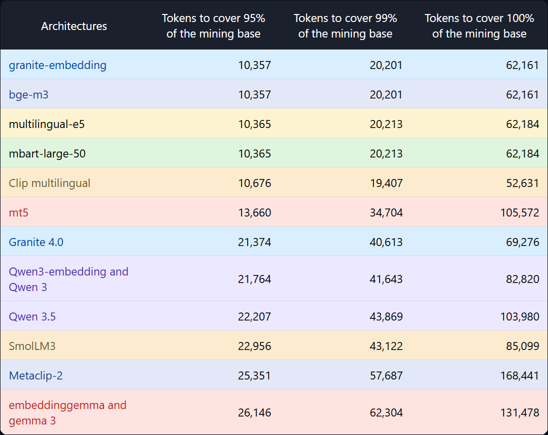Select the 21,764 value in Qwen3-embedding row
Viewport: 548px width, 435px height.
pyautogui.click(x=254, y=279)
